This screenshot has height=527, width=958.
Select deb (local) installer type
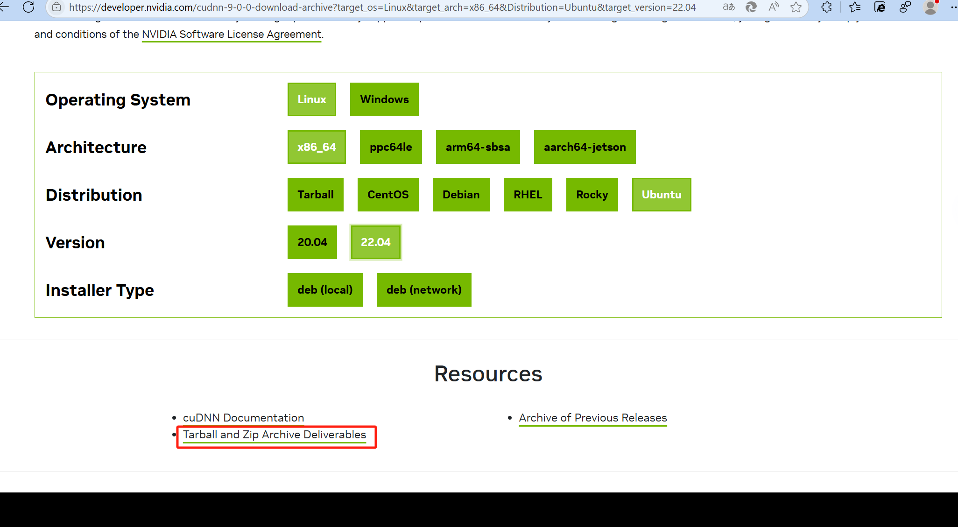324,290
